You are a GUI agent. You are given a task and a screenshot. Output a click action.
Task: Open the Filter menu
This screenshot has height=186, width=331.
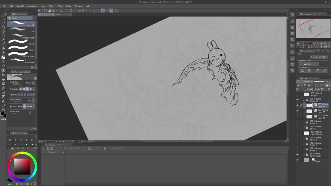click(x=69, y=6)
